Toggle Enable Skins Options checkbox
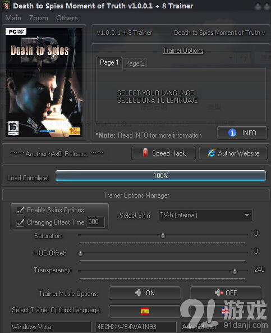Image resolution: width=271 pixels, height=333 pixels. 20,210
